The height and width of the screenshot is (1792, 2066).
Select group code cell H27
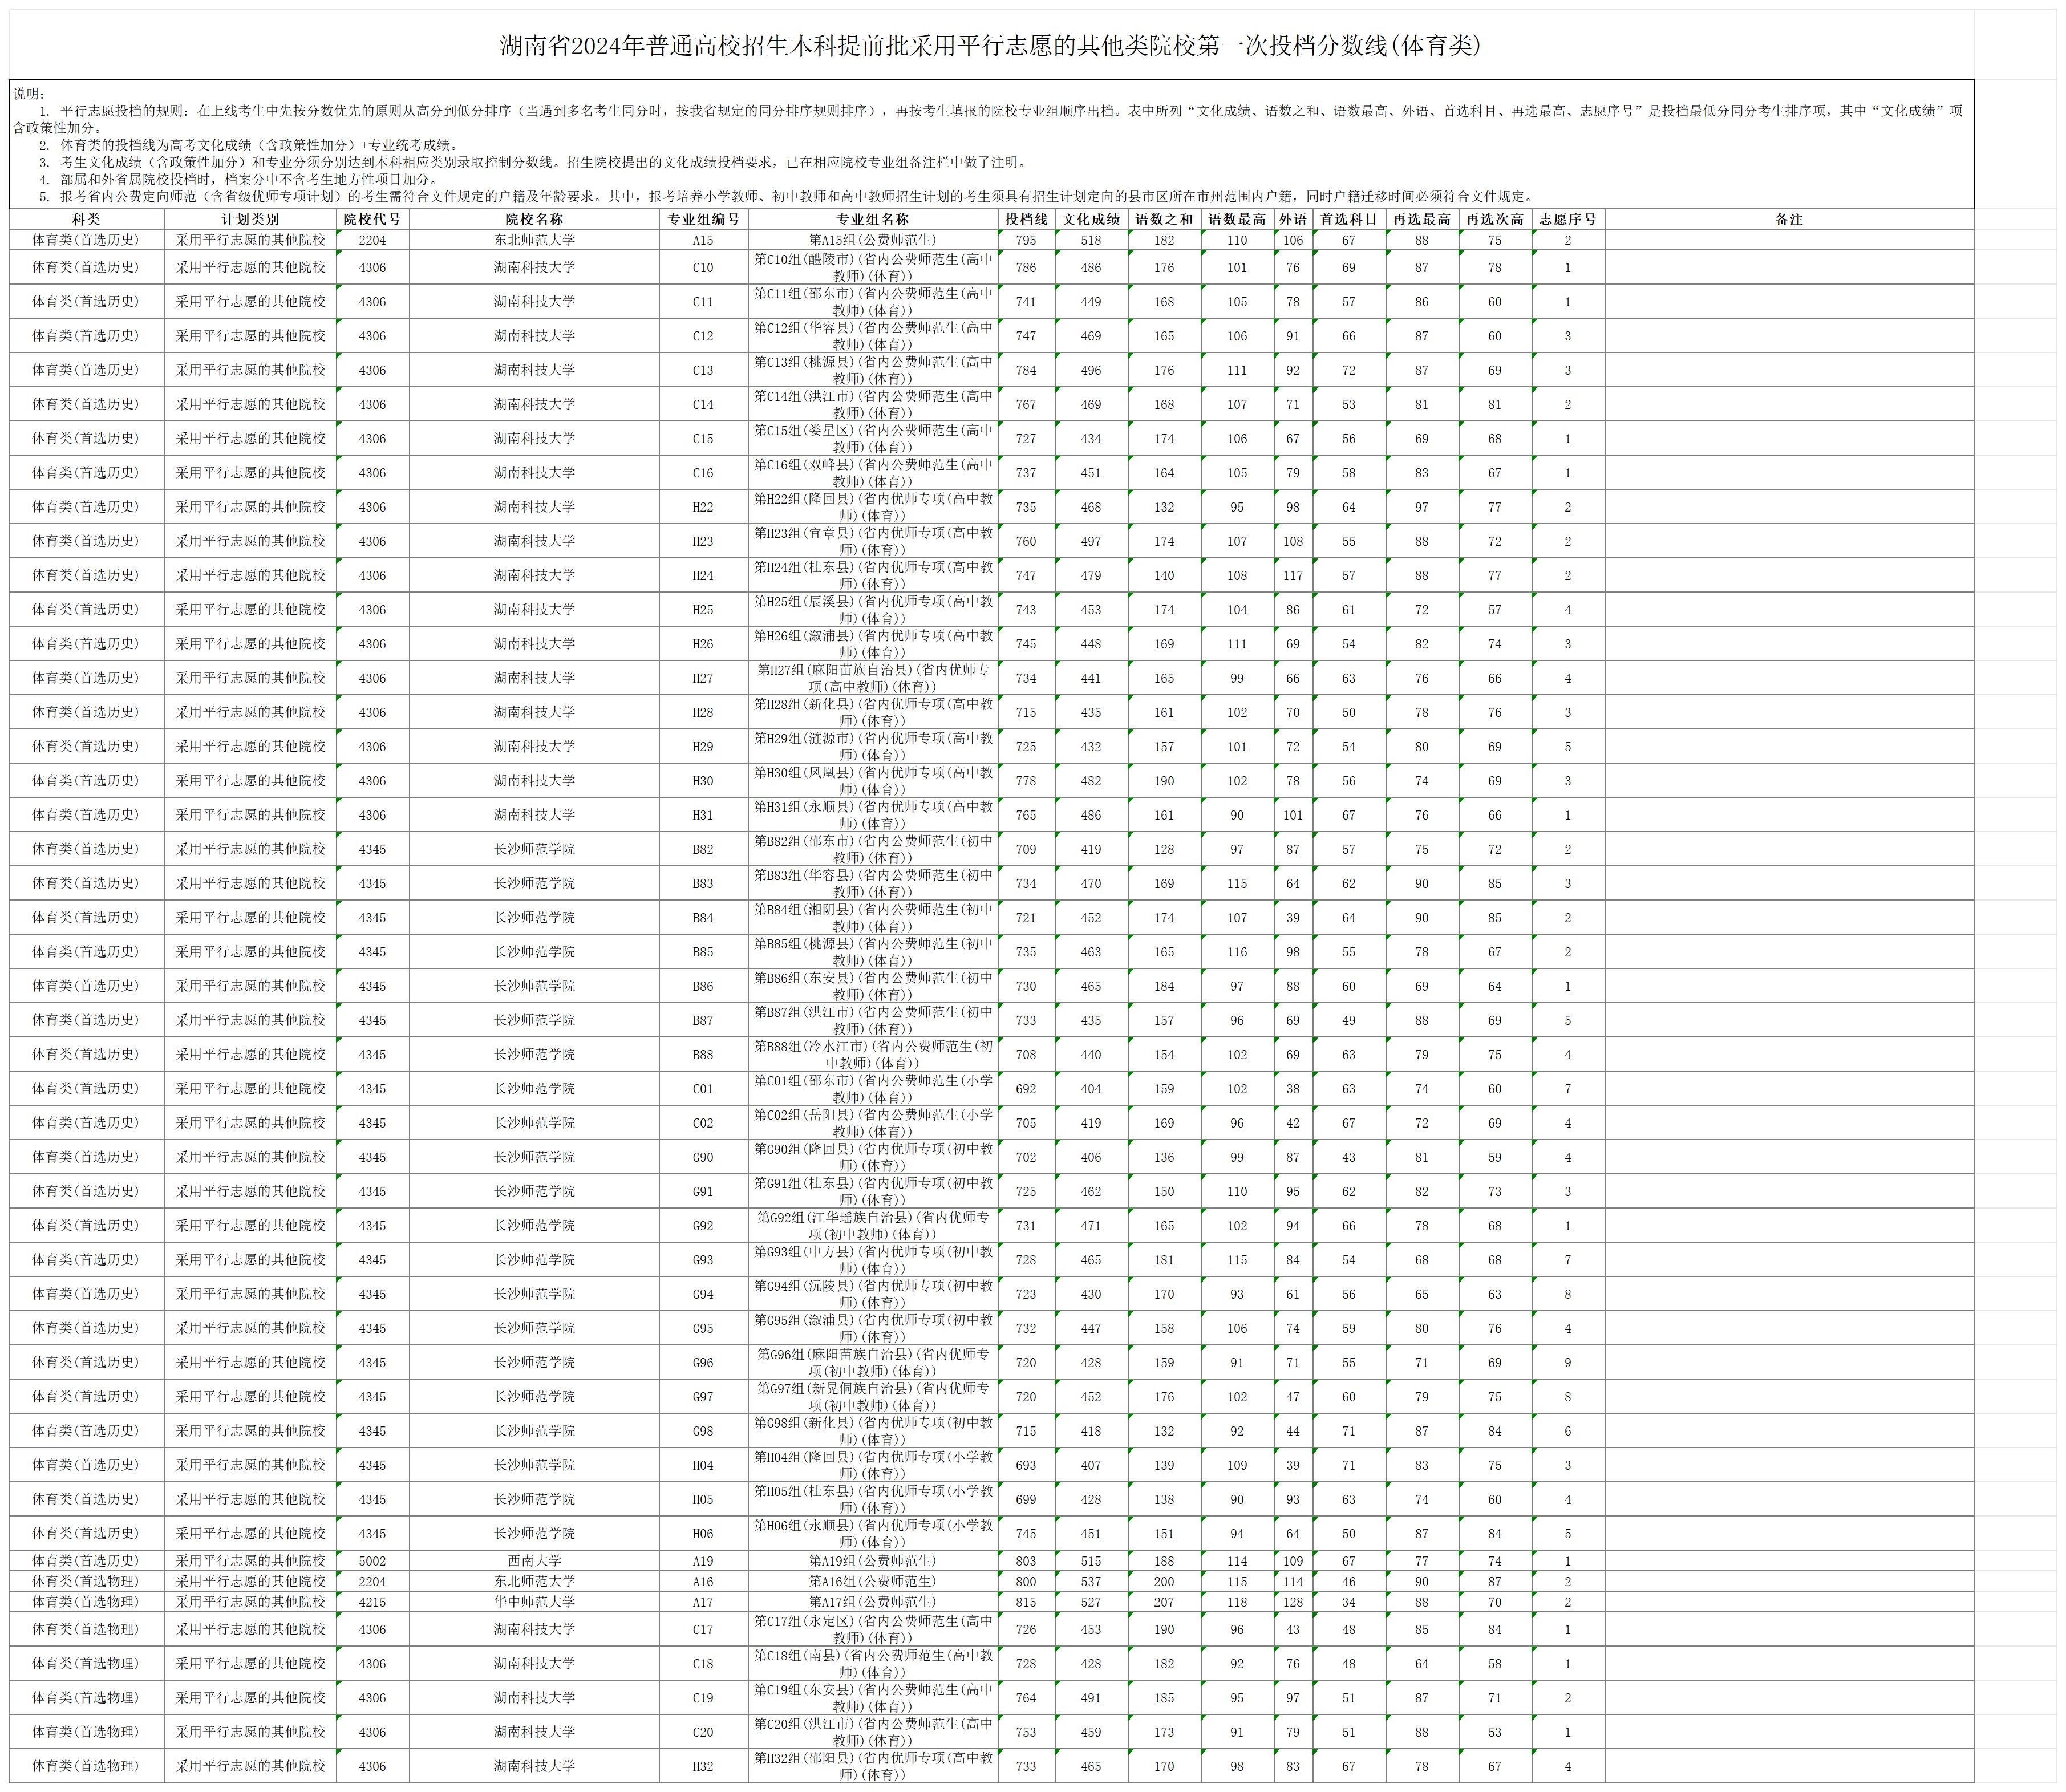click(x=703, y=678)
